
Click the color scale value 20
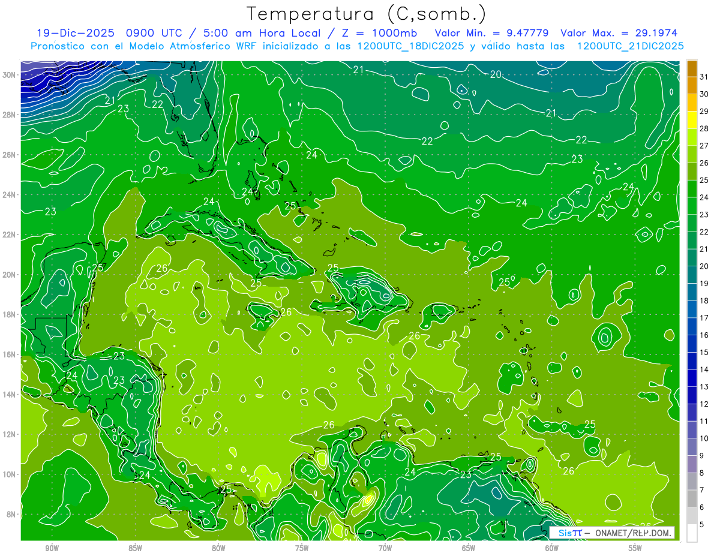point(704,266)
